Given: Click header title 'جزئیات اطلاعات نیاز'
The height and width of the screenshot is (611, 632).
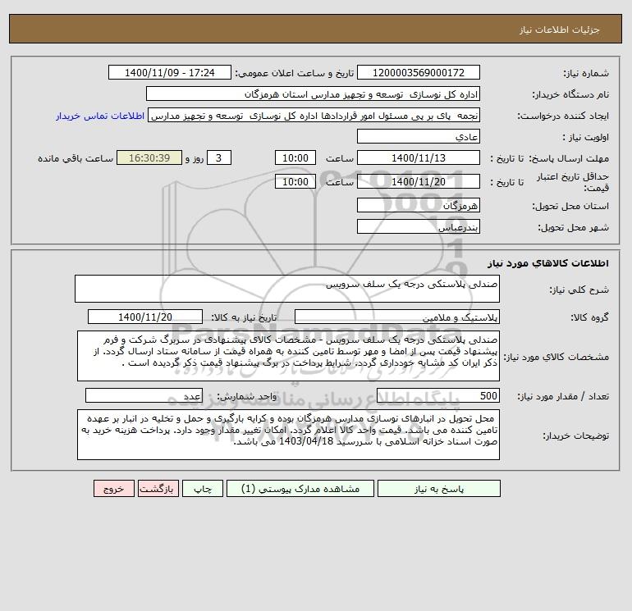Looking at the screenshot, I should (x=560, y=30).
